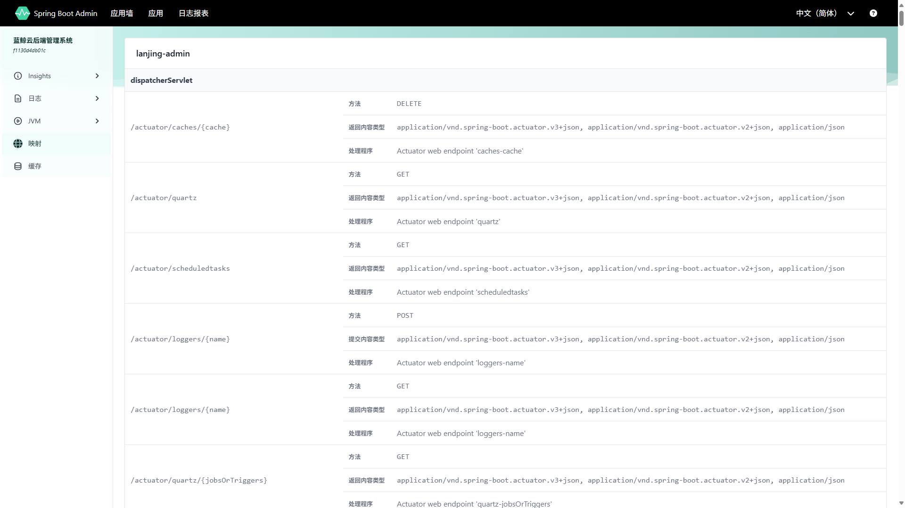Image resolution: width=905 pixels, height=508 pixels.
Task: Open the 中文（简体）language dropdown
Action: point(824,13)
